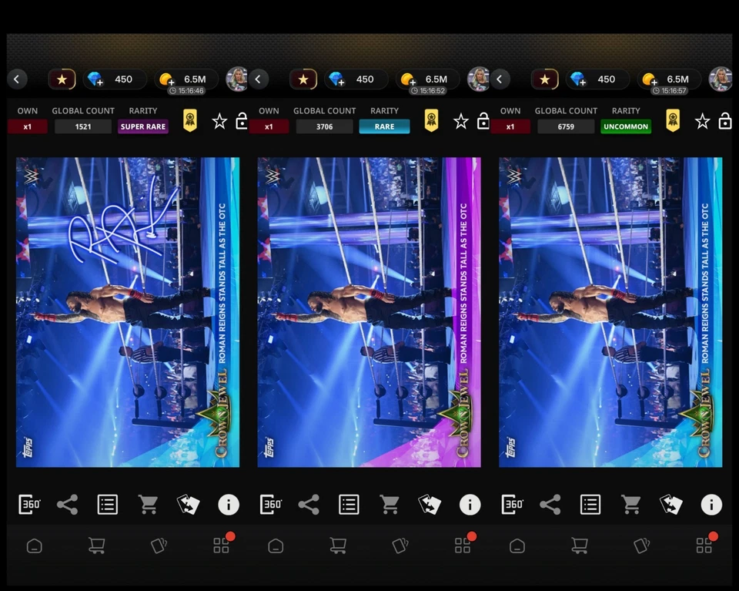Tap the Uncommon Roman Reigns card image
Viewport: 739px width, 591px height.
pyautogui.click(x=610, y=312)
